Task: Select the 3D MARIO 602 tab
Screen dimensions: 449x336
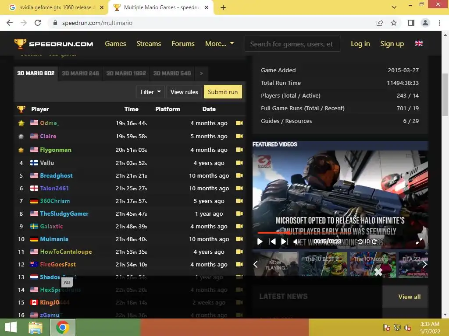Action: coord(36,73)
